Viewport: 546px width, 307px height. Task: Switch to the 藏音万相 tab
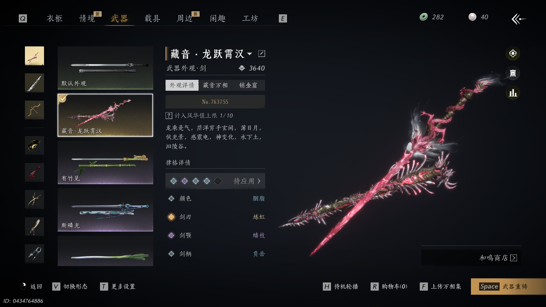pyautogui.click(x=215, y=85)
